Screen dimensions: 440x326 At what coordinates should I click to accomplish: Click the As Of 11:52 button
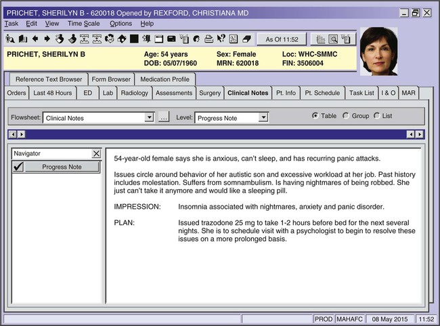click(x=281, y=39)
